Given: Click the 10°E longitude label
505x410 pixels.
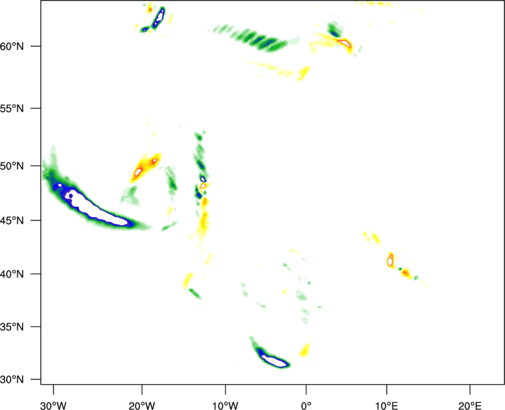Looking at the screenshot, I should pos(386,406).
